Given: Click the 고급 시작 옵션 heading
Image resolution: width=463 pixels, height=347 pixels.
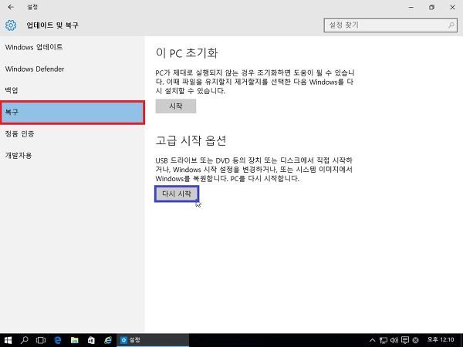Looking at the screenshot, I should coord(191,140).
